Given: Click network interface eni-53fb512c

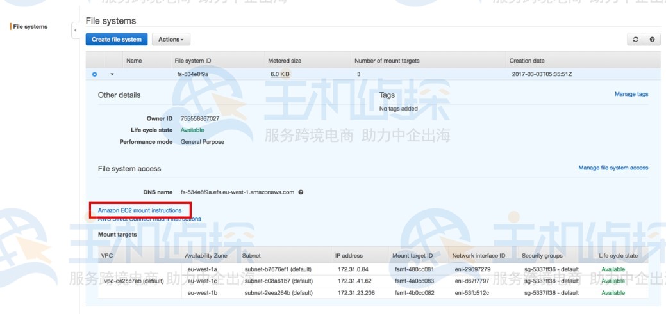Looking at the screenshot, I should 472,293.
